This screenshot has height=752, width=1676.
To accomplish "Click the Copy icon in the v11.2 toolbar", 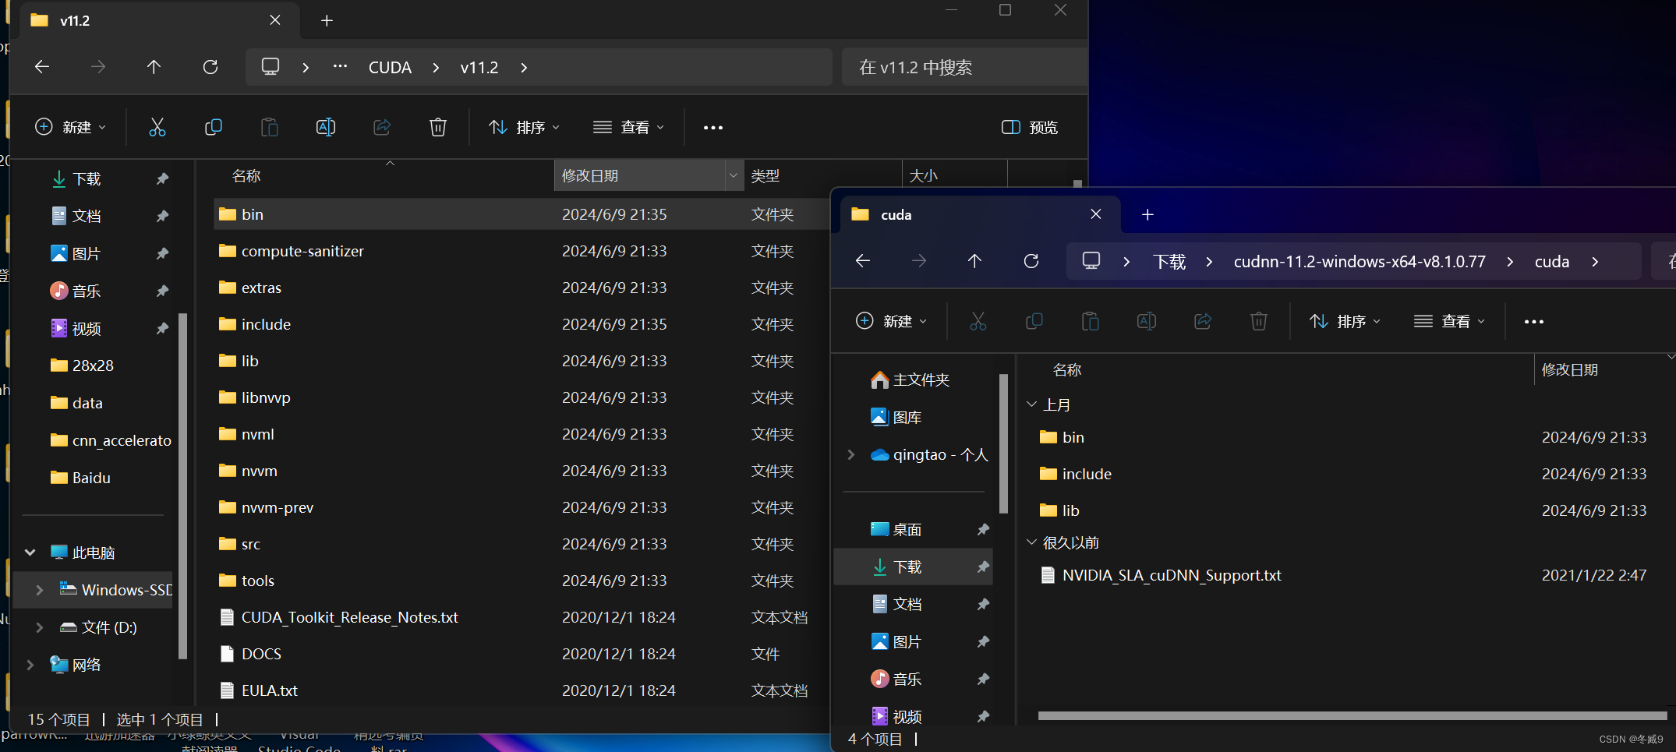I will 213,126.
